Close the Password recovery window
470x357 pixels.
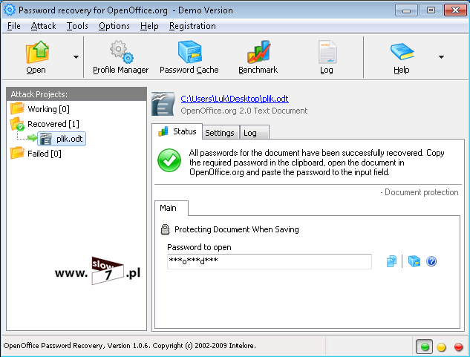tap(455, 10)
